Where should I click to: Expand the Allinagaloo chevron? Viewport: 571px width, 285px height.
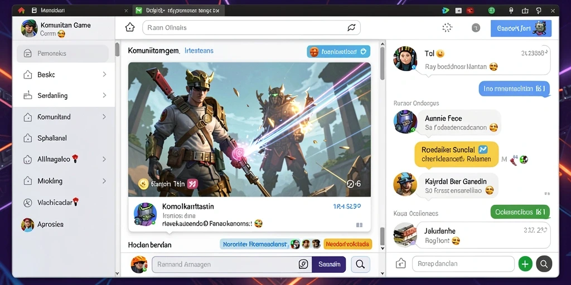coord(104,159)
